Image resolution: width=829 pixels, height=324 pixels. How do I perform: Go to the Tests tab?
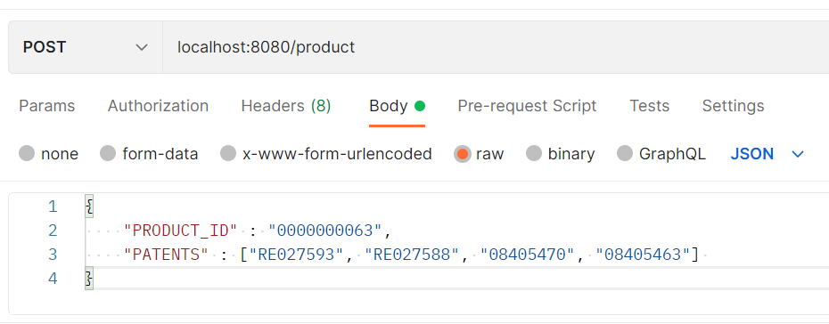tap(649, 106)
